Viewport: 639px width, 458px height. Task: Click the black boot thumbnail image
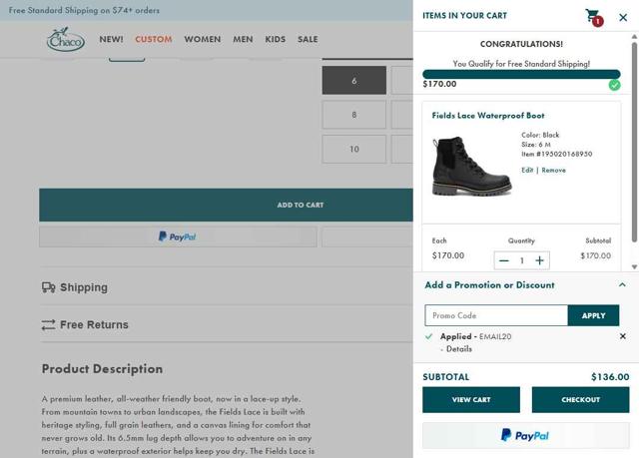tap(471, 167)
